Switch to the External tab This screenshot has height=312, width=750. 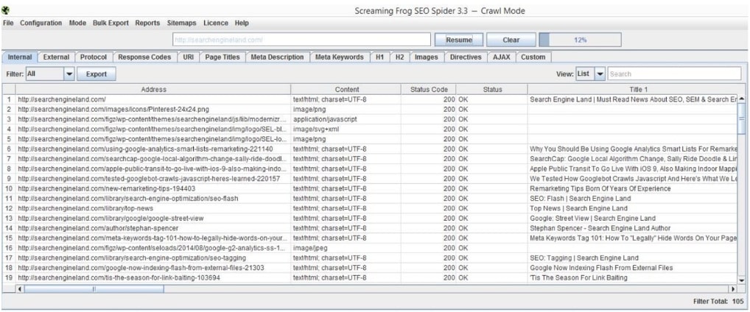[x=56, y=57]
